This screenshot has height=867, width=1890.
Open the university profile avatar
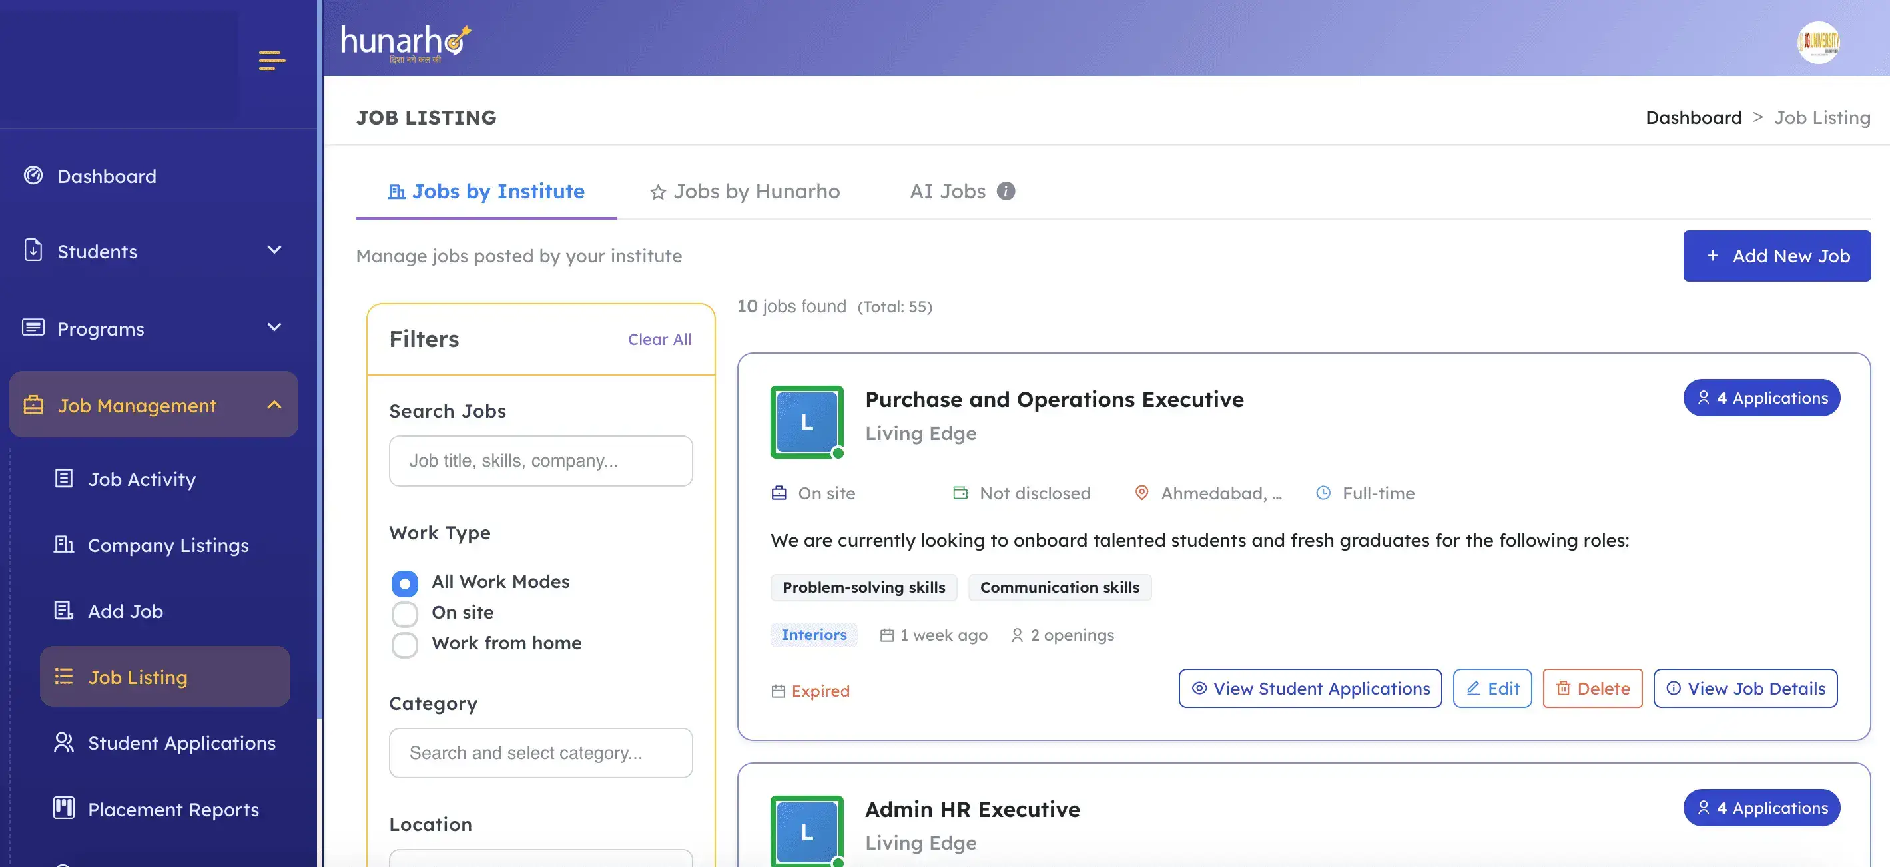pos(1819,42)
